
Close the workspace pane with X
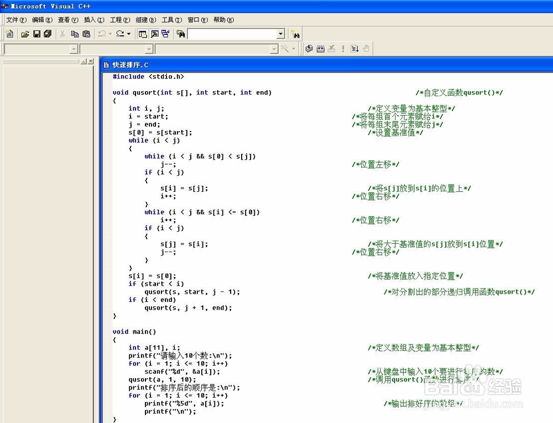[91, 61]
